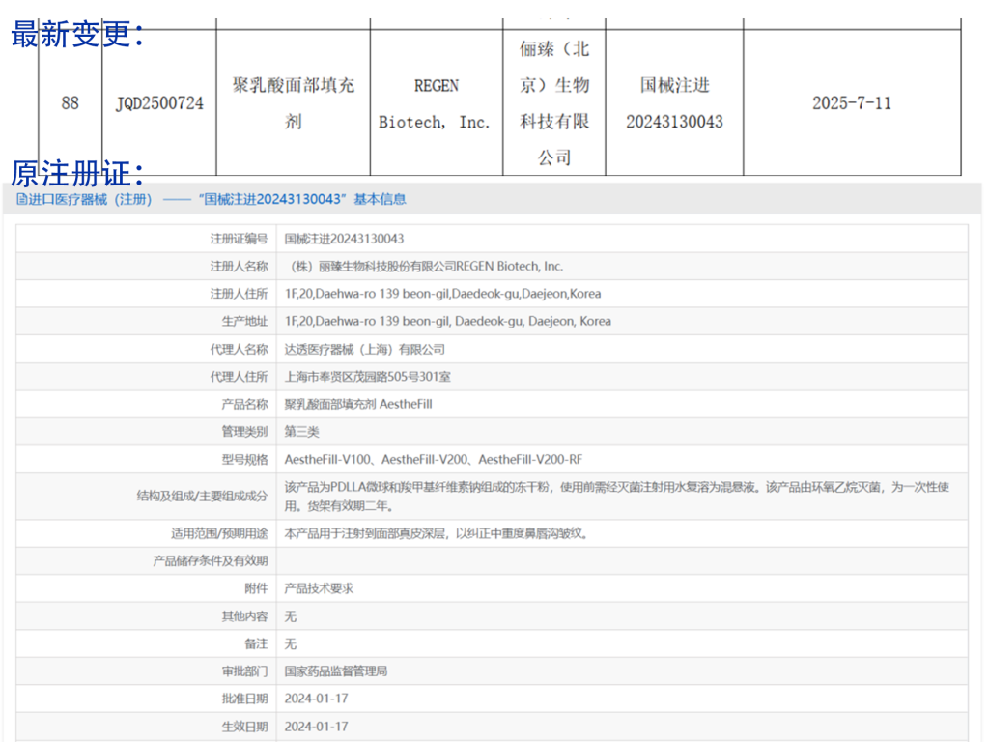The image size is (989, 742).
Task: Select 国家药品监督管理局 approval department
Action: pos(335,671)
